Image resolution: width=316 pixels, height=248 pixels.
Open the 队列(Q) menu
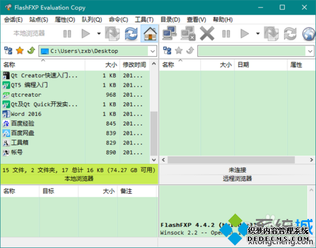92,20
